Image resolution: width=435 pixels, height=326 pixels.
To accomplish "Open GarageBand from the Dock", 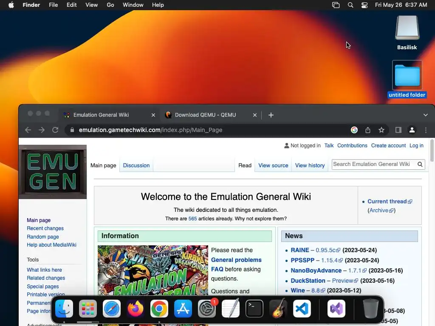I will pos(278,309).
